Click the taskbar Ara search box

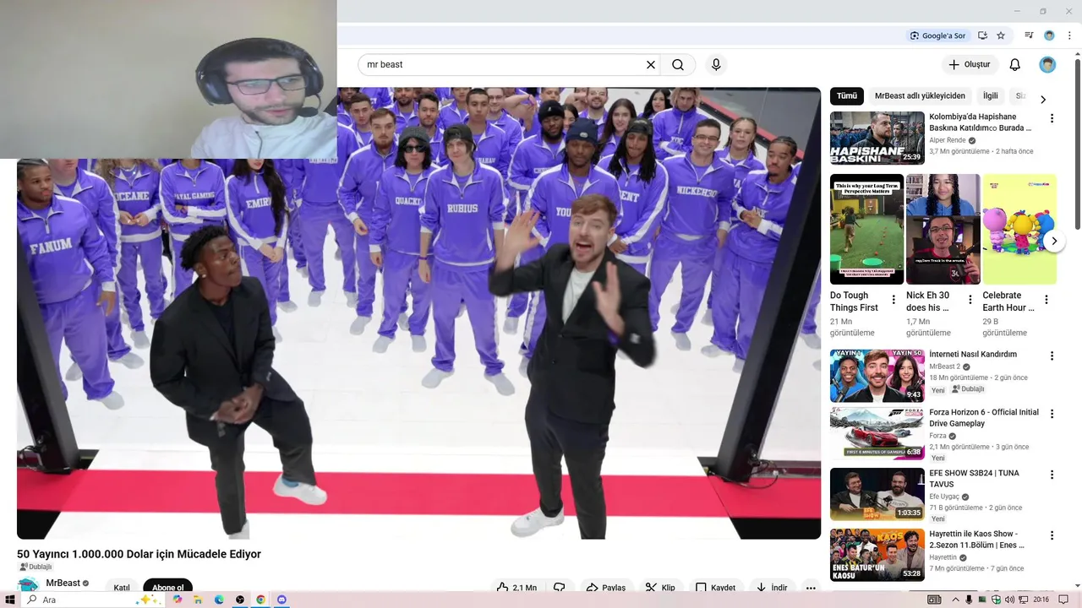click(x=93, y=600)
